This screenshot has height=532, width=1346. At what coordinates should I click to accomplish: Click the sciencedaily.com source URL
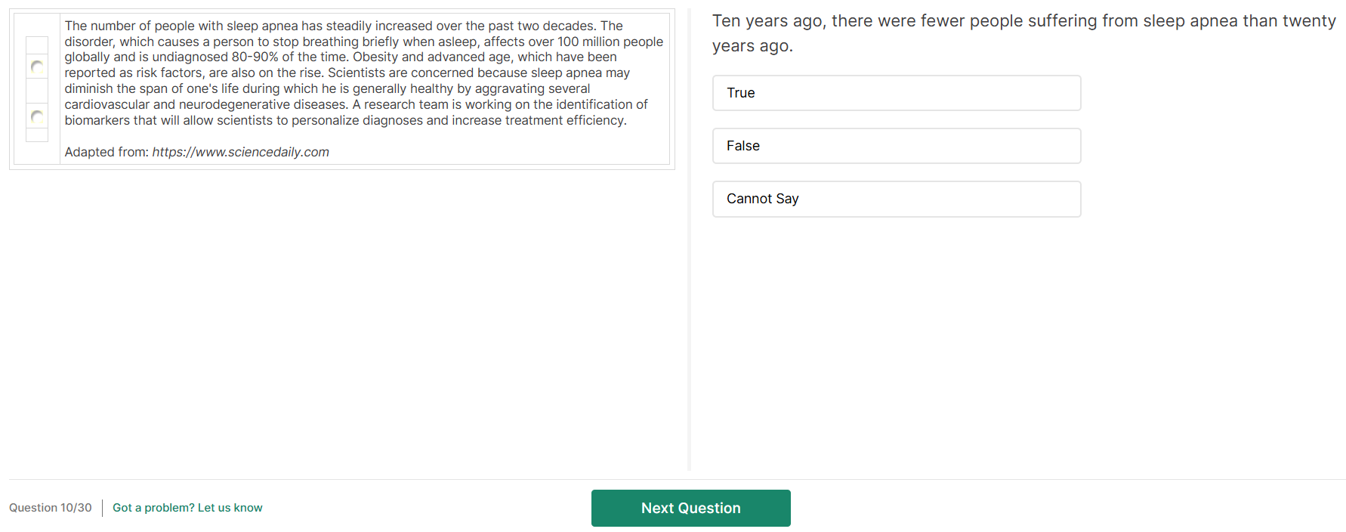240,152
